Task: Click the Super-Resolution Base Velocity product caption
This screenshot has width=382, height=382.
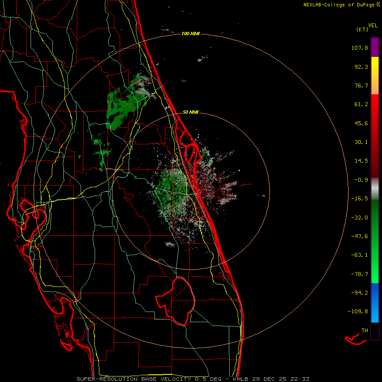Action: [x=193, y=379]
